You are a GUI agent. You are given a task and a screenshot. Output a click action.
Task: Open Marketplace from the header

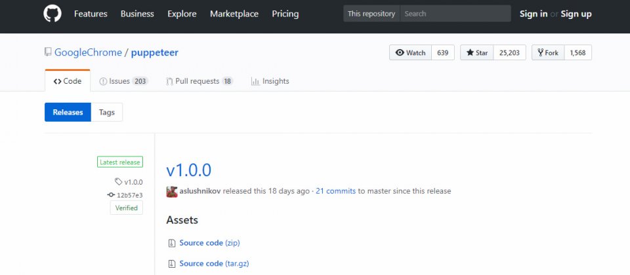tap(234, 14)
